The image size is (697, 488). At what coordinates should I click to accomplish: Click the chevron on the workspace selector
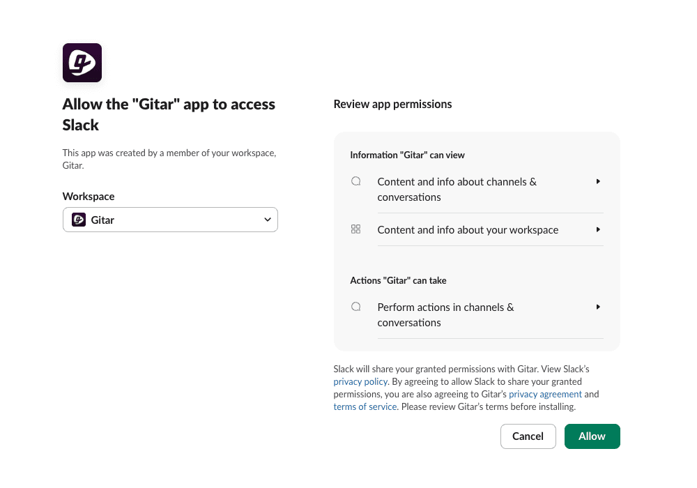tap(267, 219)
